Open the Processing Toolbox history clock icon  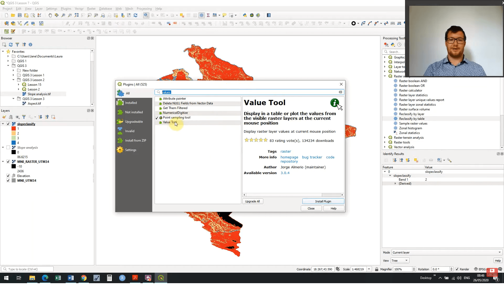399,45
